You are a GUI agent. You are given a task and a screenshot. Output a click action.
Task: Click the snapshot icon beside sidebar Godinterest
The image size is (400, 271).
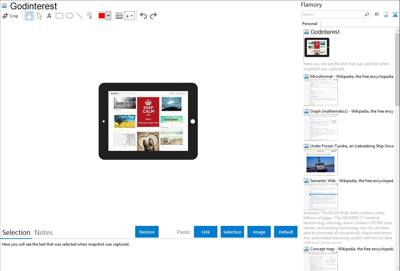307,32
